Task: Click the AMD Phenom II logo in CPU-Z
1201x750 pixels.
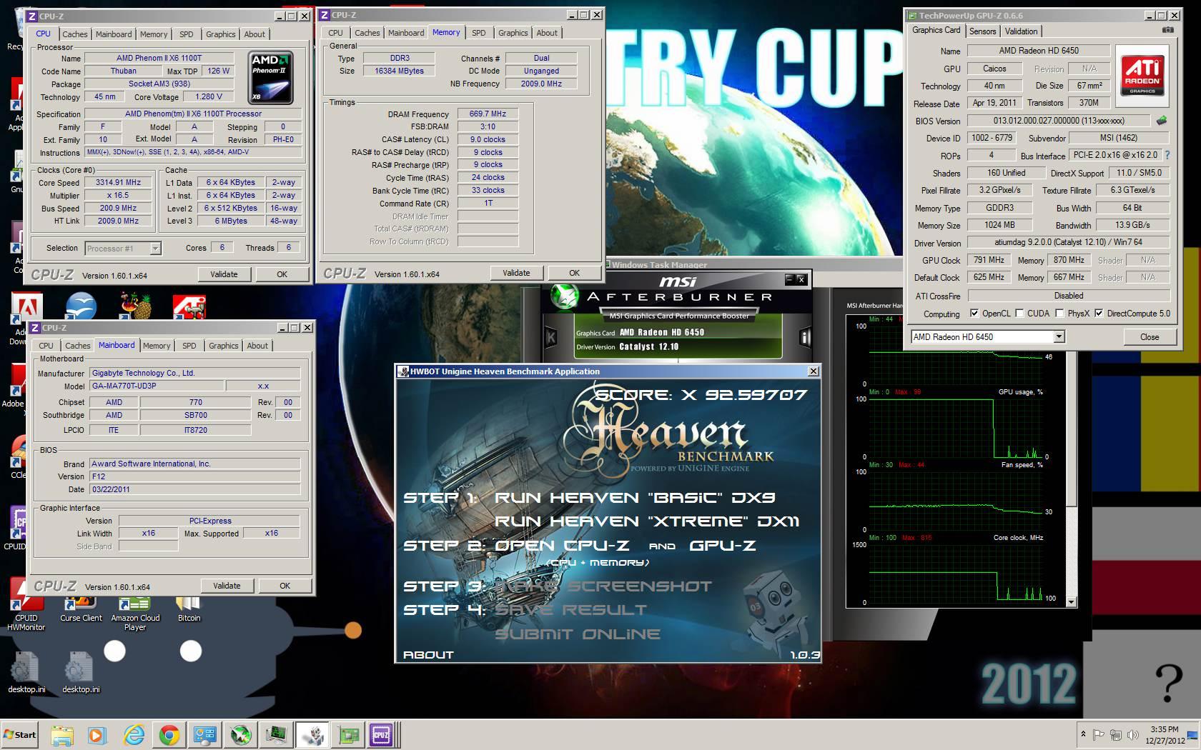Action: click(x=270, y=77)
